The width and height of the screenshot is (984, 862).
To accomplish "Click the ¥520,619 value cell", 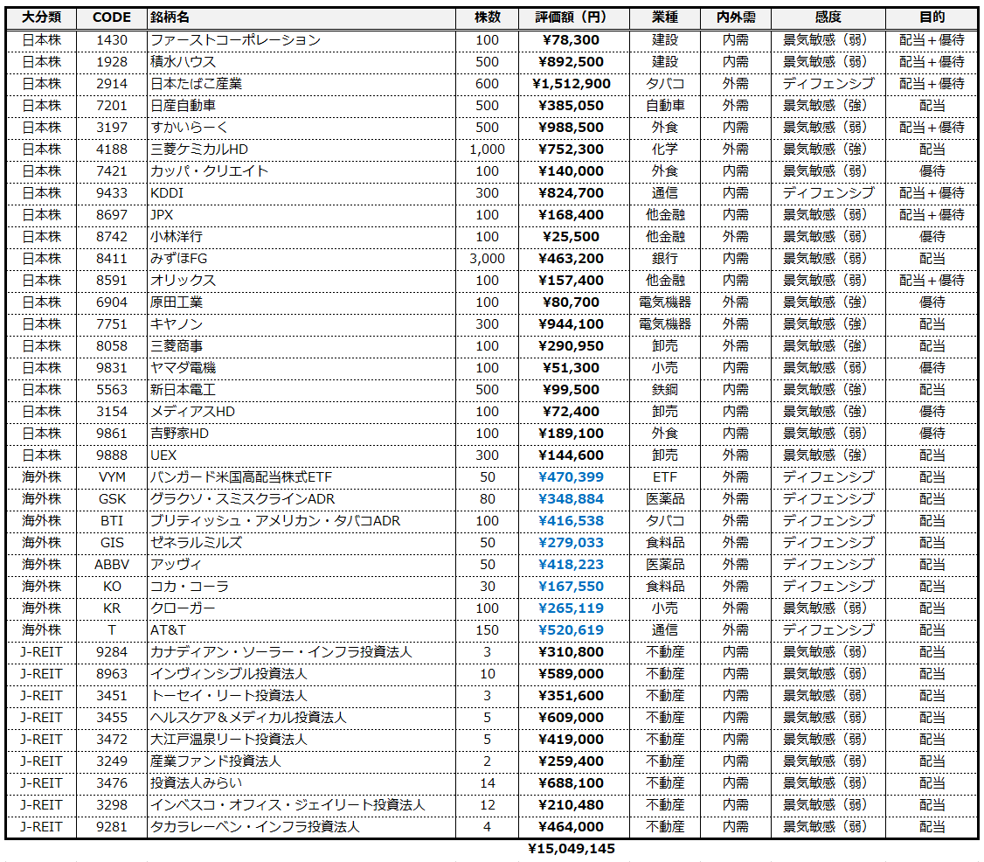I will pos(573,630).
